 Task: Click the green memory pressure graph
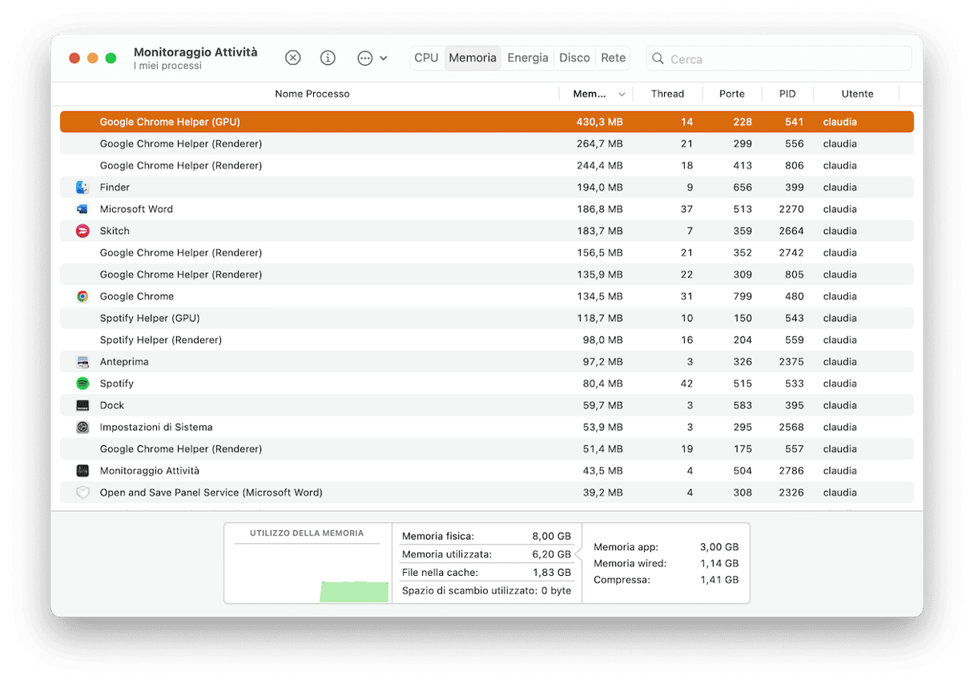coord(353,591)
